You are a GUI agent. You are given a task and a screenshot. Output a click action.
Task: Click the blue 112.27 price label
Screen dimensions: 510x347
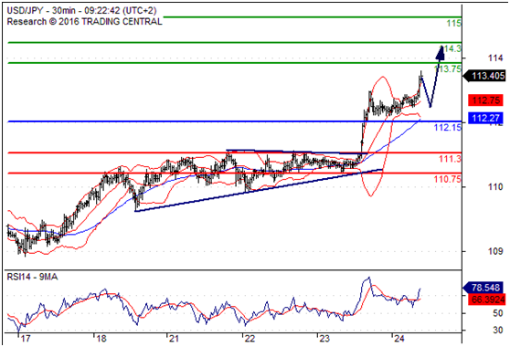pyautogui.click(x=485, y=118)
